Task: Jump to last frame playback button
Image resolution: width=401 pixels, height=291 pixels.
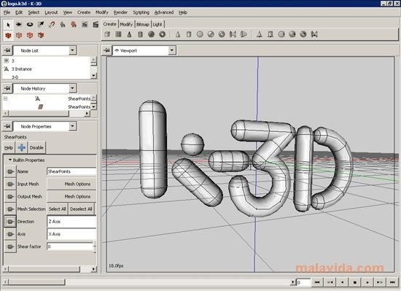Action: click(392, 282)
